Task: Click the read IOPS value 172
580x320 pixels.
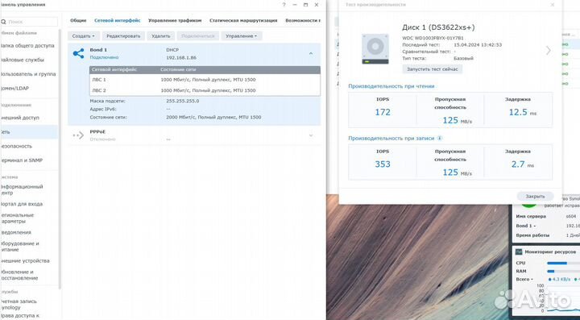Action: [383, 112]
